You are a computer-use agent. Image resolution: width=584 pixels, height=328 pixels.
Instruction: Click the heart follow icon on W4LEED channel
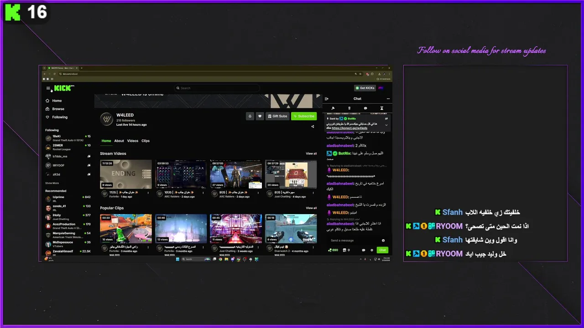click(260, 116)
